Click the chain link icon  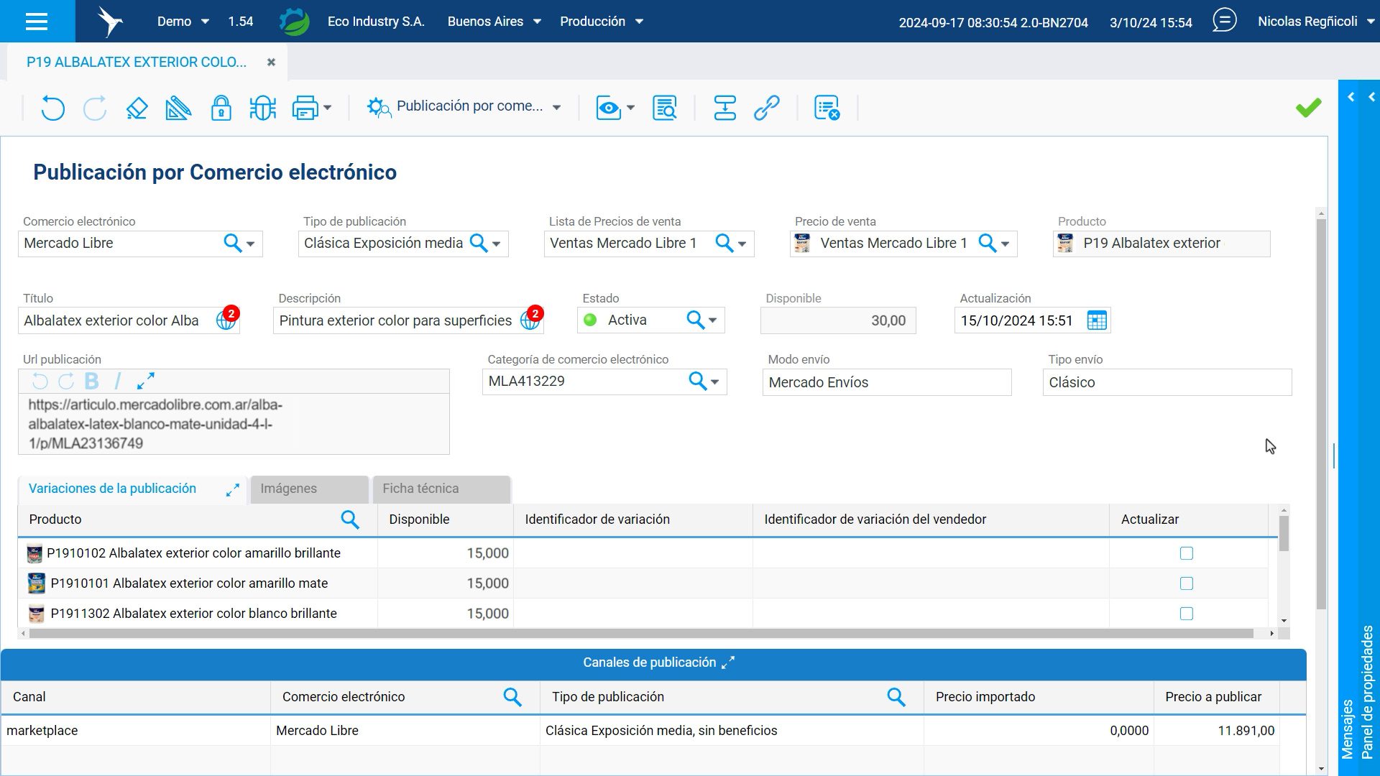coord(766,108)
